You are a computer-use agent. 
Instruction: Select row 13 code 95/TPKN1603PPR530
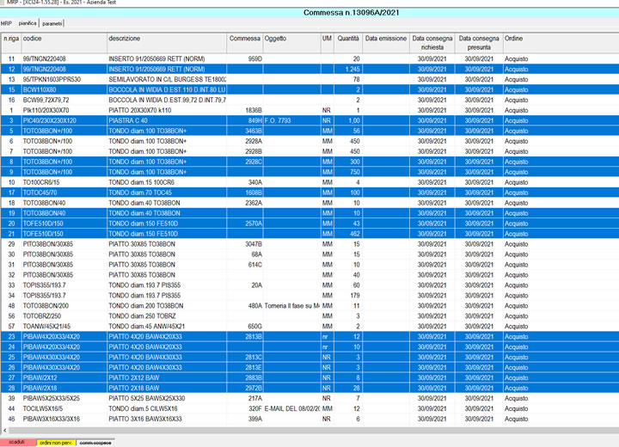310,79
